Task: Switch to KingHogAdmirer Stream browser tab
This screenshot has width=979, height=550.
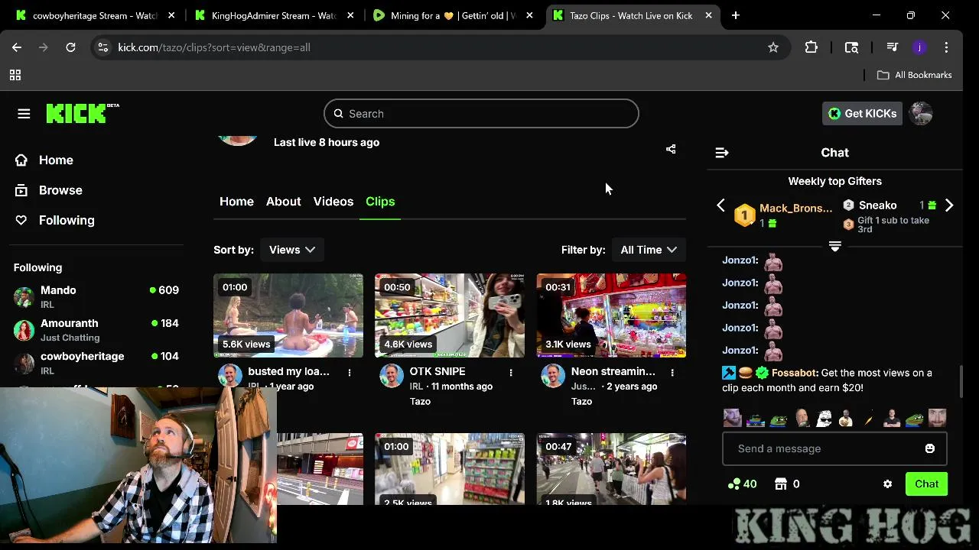Action: coord(273,15)
